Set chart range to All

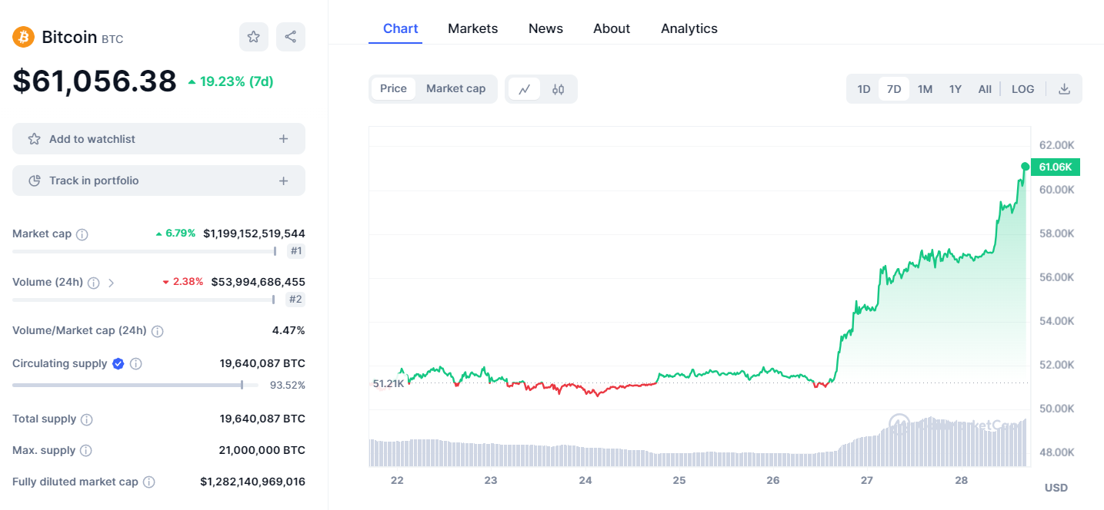click(985, 89)
